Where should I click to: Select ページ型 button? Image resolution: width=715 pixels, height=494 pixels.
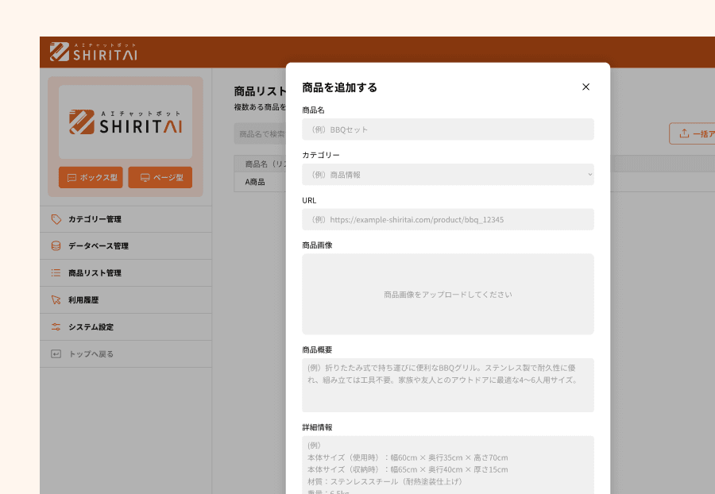coord(160,177)
